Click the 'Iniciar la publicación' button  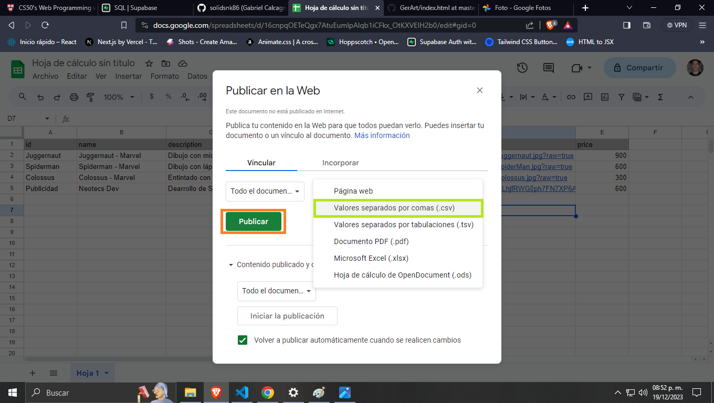pos(287,316)
